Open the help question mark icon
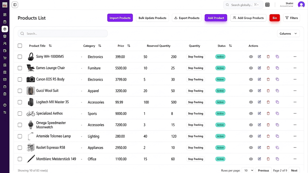308x173 pixels. (5, 105)
